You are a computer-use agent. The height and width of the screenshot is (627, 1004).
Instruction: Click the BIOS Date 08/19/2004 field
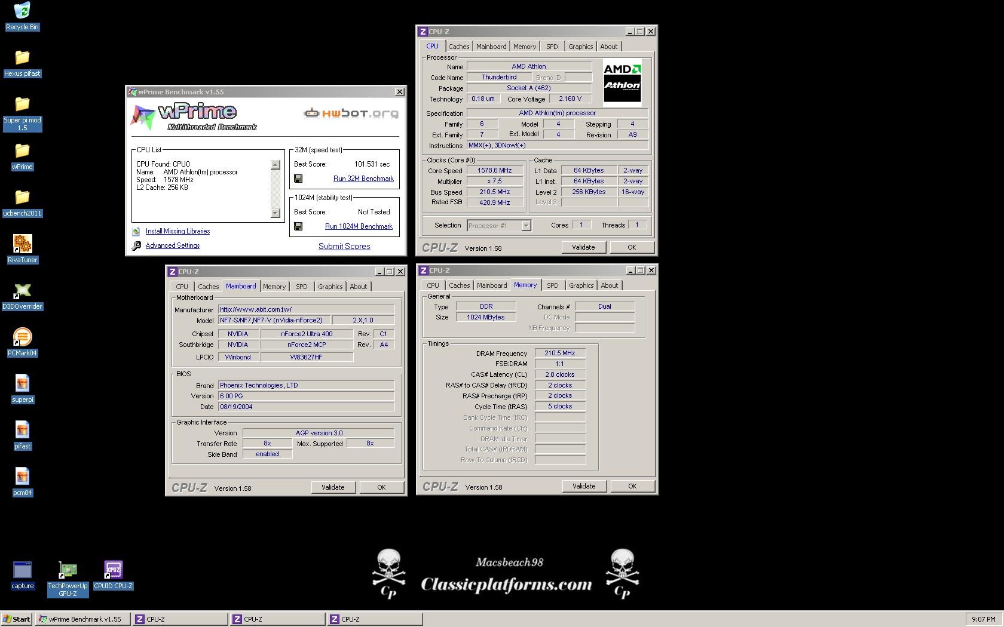click(x=306, y=407)
